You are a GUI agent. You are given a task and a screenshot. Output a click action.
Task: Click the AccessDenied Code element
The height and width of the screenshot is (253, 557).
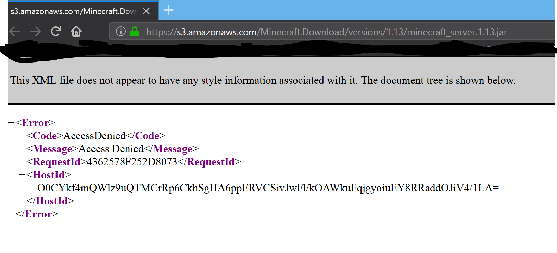tap(94, 136)
